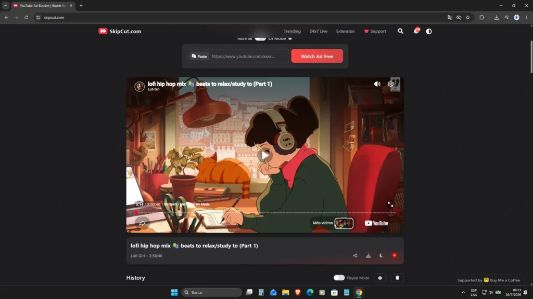Screen dimensions: 533x299
Task: Open the browser extensions puzzle icon
Action: pyautogui.click(x=481, y=17)
